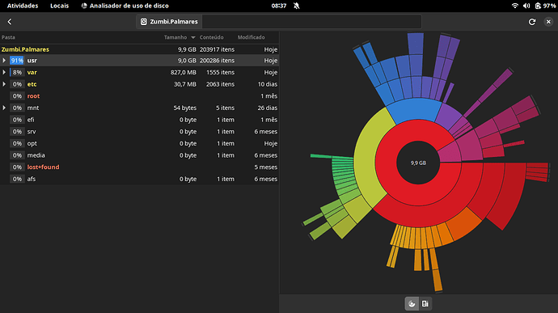Select the lost+found folder row
This screenshot has height=313, width=558.
click(139, 167)
